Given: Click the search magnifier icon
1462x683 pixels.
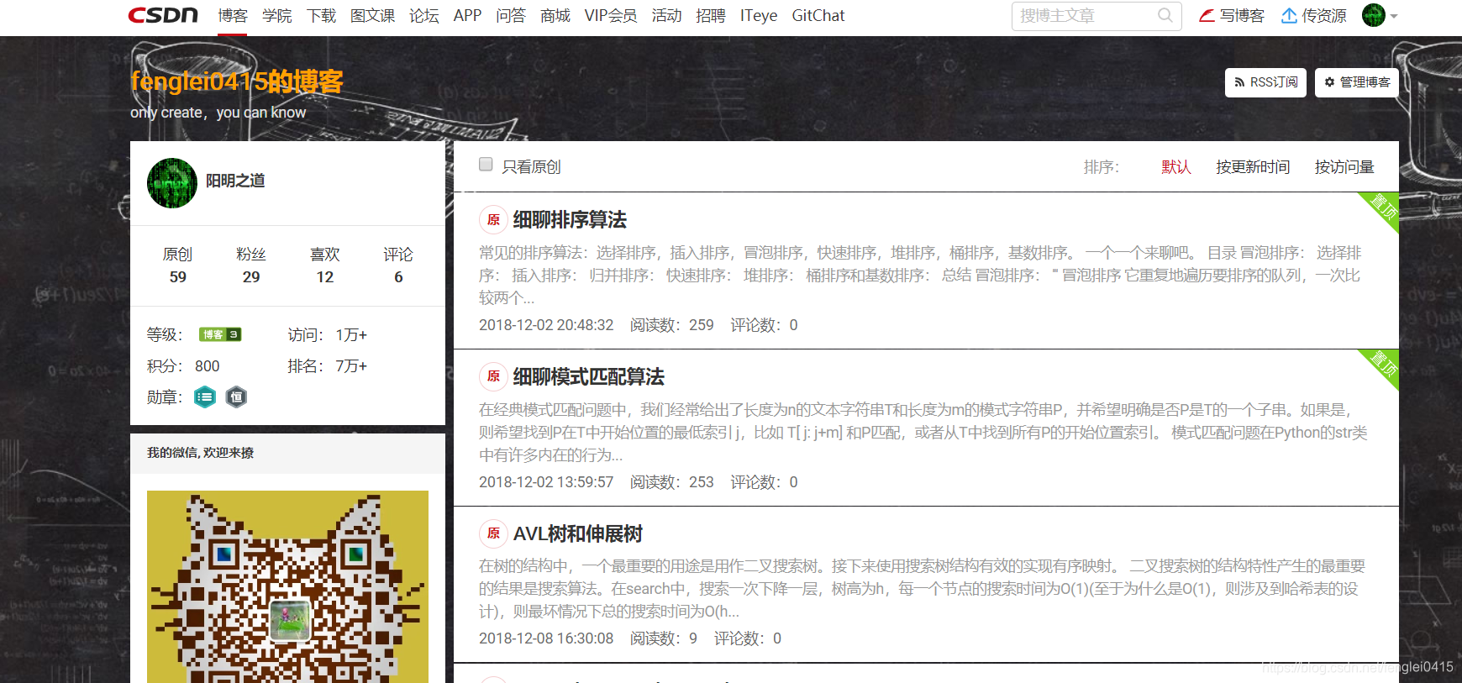Looking at the screenshot, I should (1165, 15).
